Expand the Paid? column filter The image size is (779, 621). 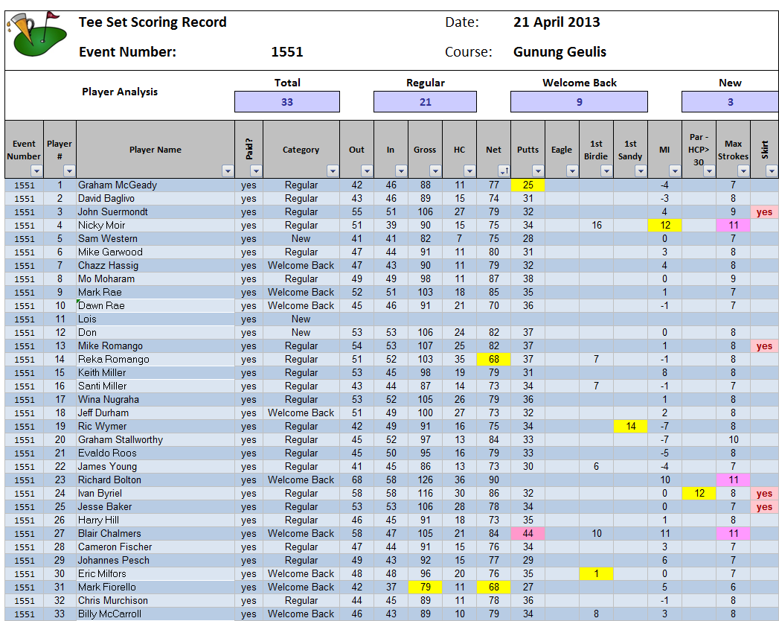tap(256, 171)
